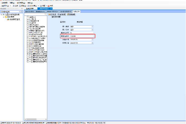The width and height of the screenshot is (186, 124).
Task: Uncheck the ticked report item 20
Action: (28, 54)
